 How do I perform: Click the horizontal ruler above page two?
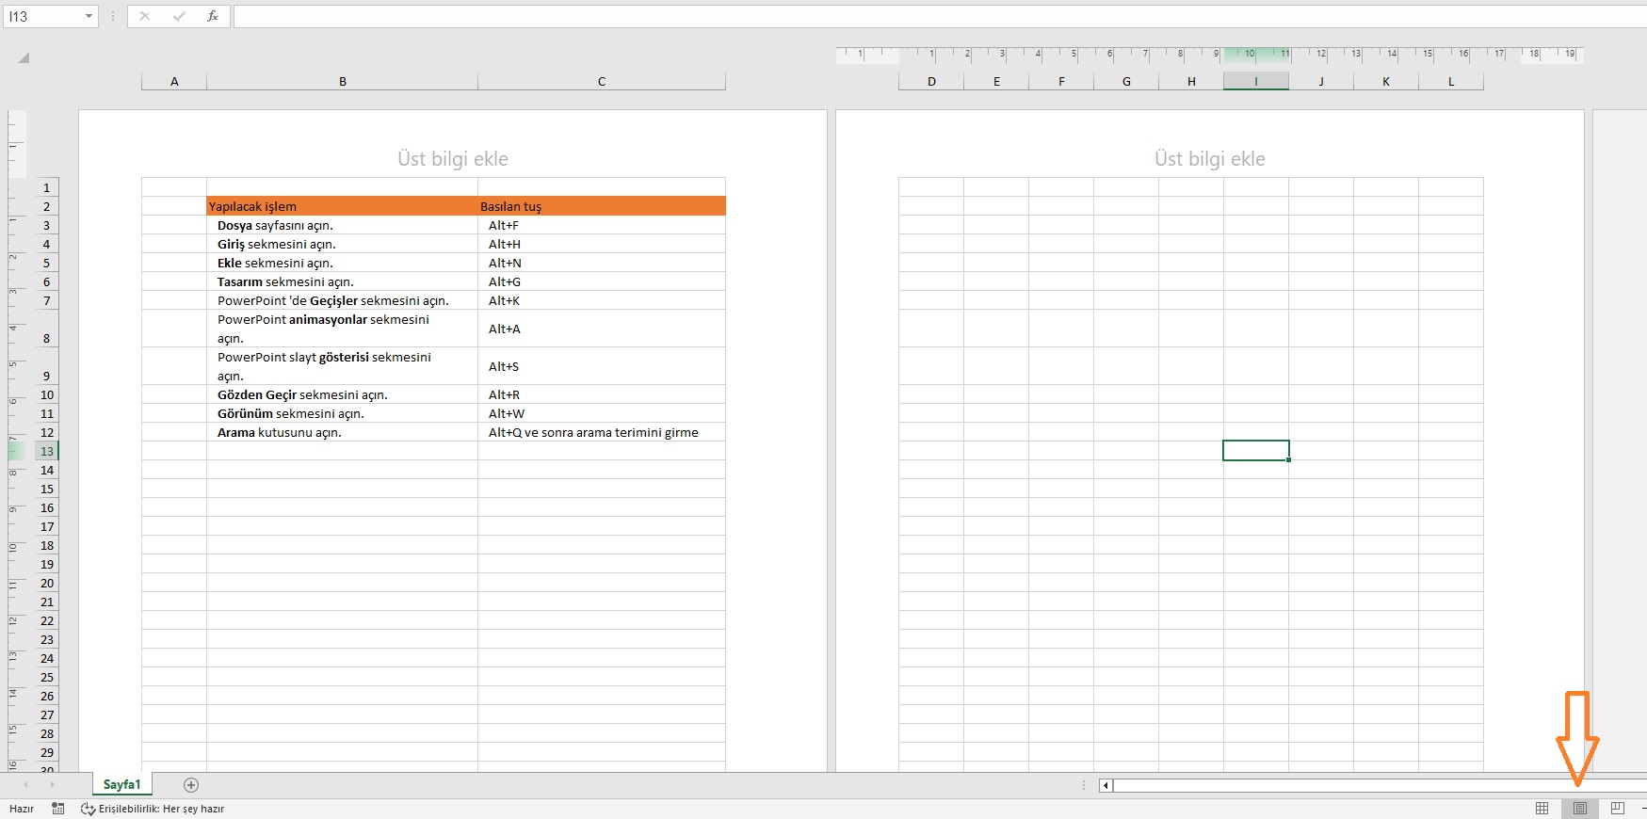(x=1210, y=55)
